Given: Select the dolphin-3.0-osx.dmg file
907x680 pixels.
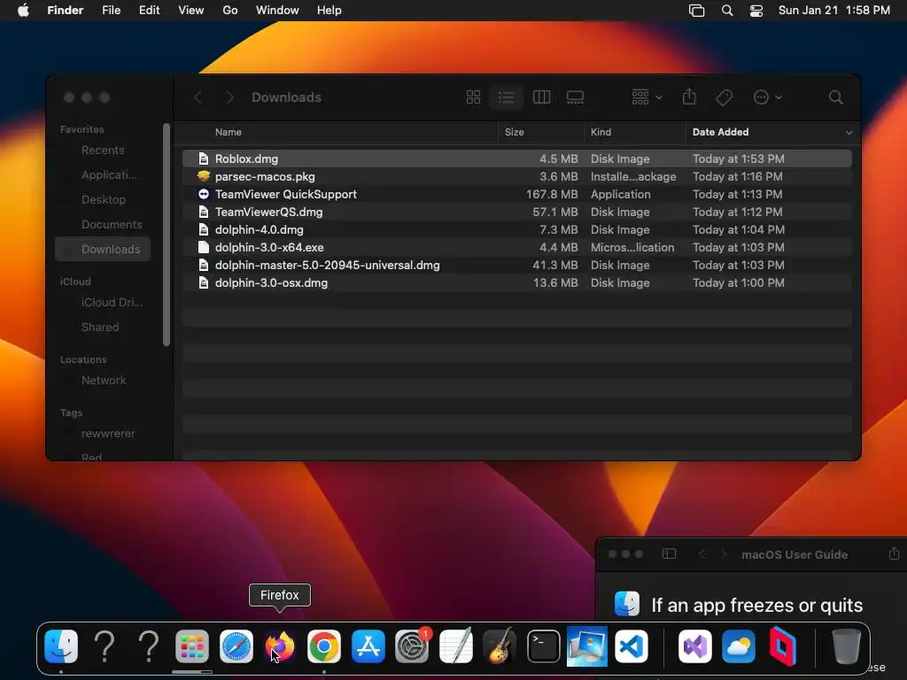Looking at the screenshot, I should 516,282.
